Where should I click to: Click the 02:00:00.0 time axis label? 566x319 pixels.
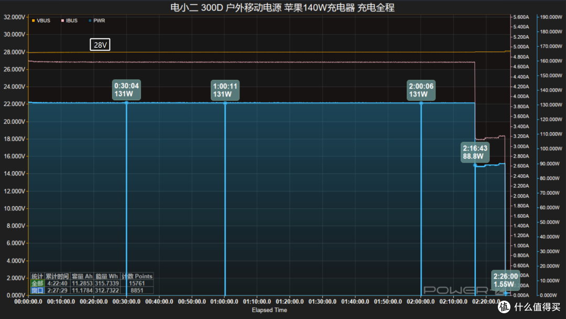[420, 301]
